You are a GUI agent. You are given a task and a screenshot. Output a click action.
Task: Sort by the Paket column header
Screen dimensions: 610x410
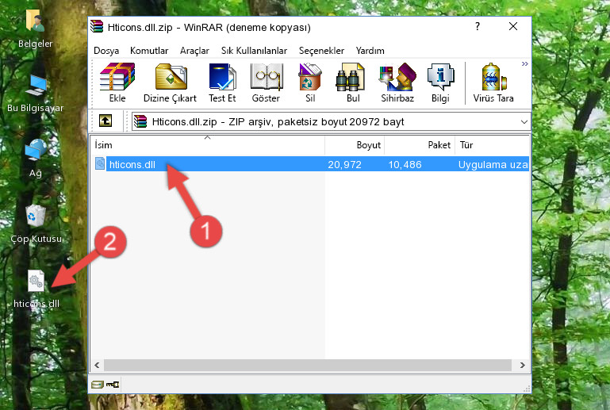point(420,145)
